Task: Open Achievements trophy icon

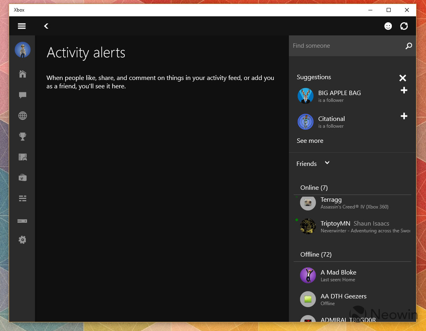Action: 23,136
